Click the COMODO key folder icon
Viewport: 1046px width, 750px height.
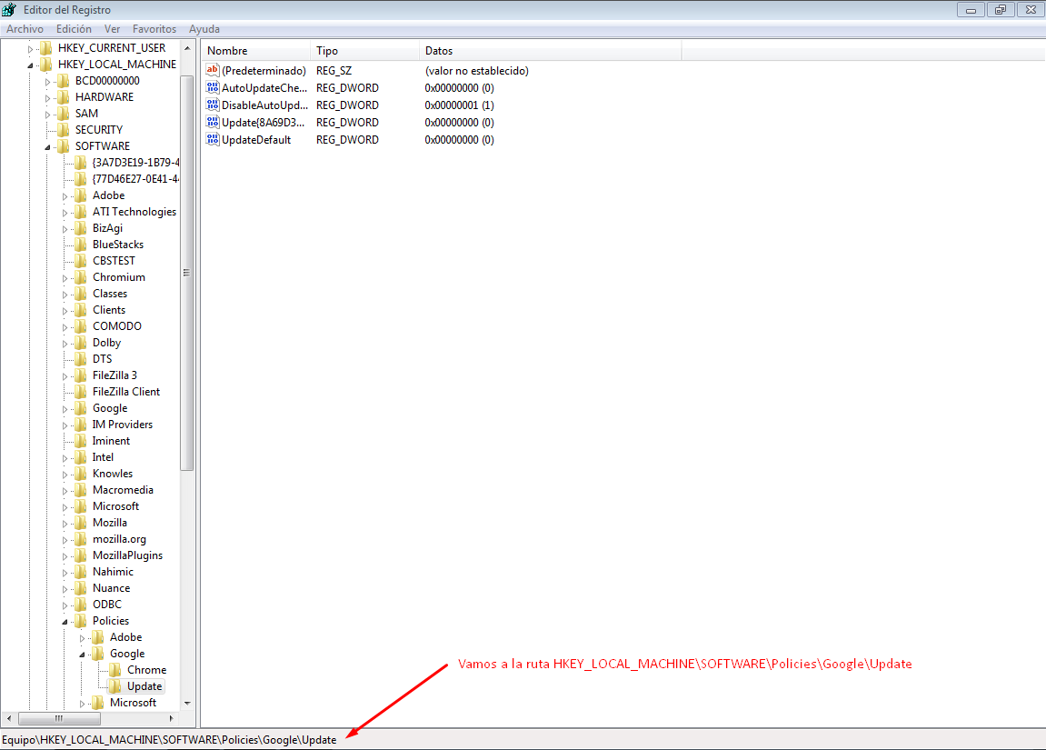click(x=81, y=326)
